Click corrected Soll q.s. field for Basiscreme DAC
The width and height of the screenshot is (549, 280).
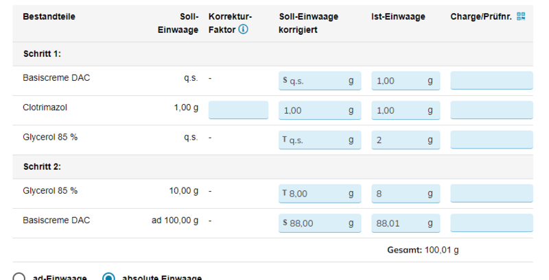tap(320, 81)
